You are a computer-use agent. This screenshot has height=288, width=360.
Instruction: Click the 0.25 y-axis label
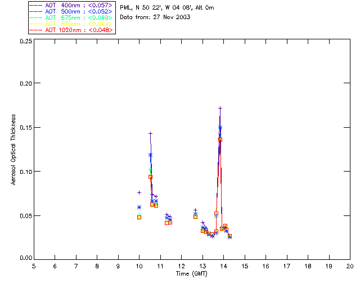[26, 41]
